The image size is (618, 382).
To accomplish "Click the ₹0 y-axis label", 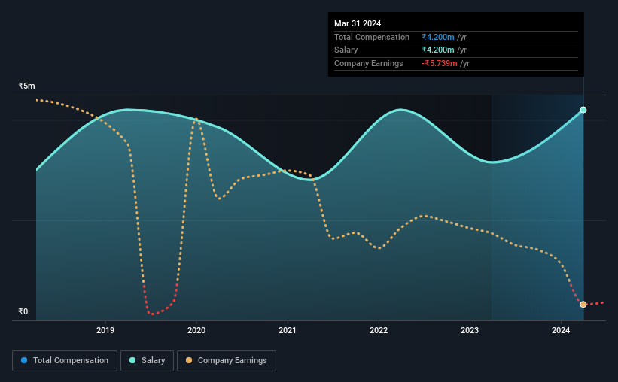I will (23, 311).
